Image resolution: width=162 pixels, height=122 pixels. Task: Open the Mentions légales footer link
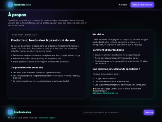pos(47,118)
